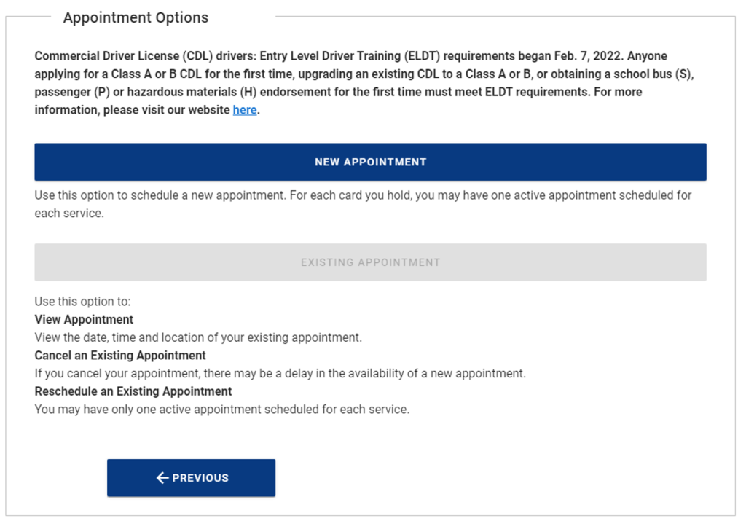The width and height of the screenshot is (746, 521).
Task: Click the 'only one active appointment' sentence
Action: point(222,410)
